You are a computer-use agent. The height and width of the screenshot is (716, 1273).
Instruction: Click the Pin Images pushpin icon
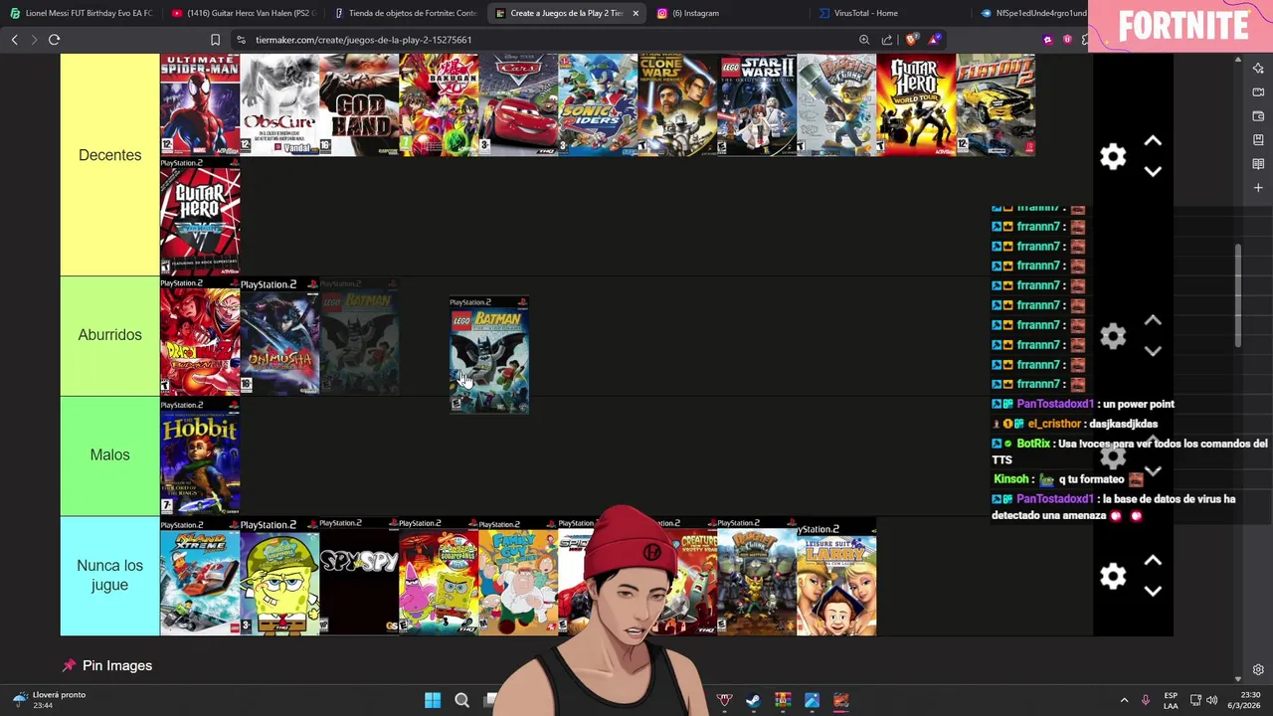[69, 665]
